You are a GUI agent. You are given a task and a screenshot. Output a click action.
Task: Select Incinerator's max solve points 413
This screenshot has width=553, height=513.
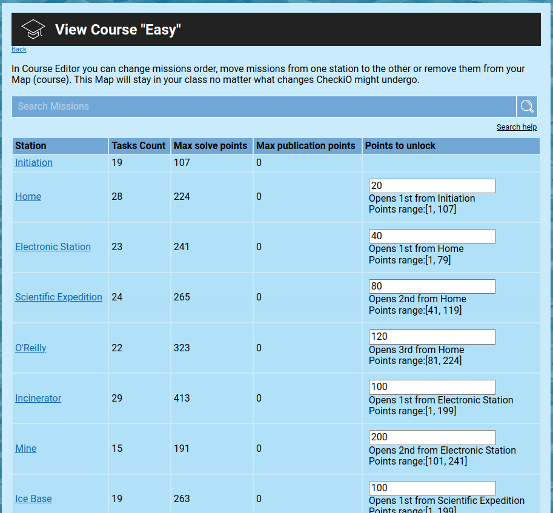[182, 398]
